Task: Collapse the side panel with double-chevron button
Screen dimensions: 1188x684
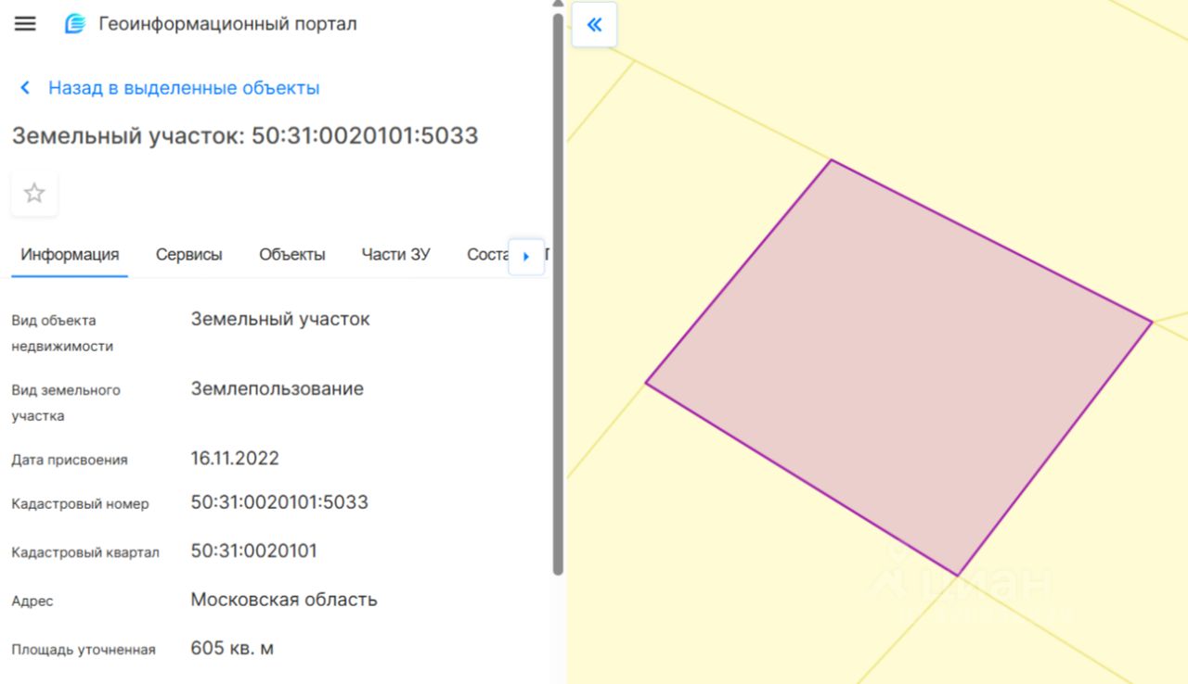Action: pyautogui.click(x=594, y=24)
